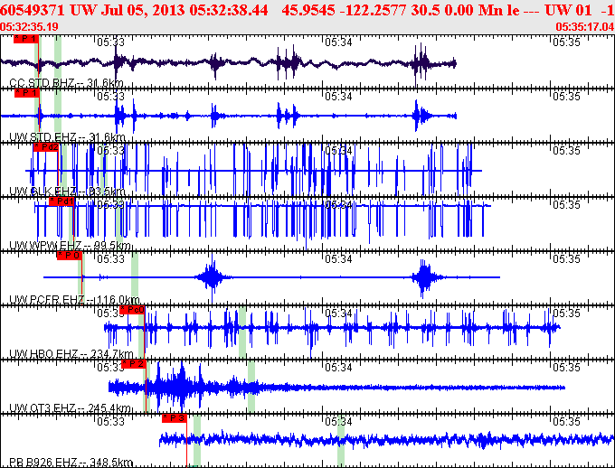Click station label UW STD EHZ 31.6km

pos(67,136)
